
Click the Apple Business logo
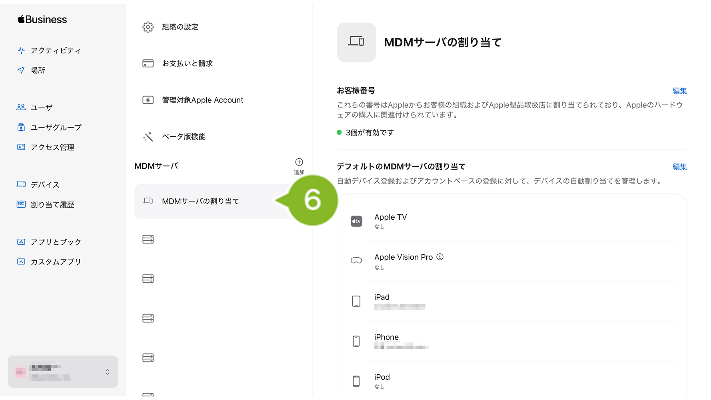pos(42,19)
